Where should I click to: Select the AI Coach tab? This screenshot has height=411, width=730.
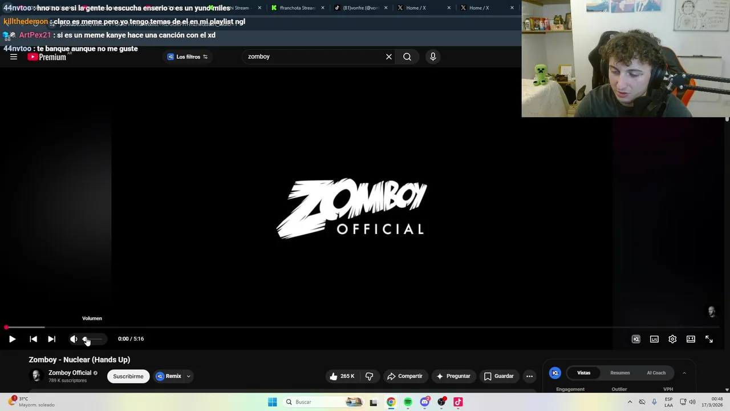pos(656,373)
